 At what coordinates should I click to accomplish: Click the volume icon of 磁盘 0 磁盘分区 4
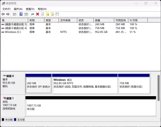pos(3,28)
